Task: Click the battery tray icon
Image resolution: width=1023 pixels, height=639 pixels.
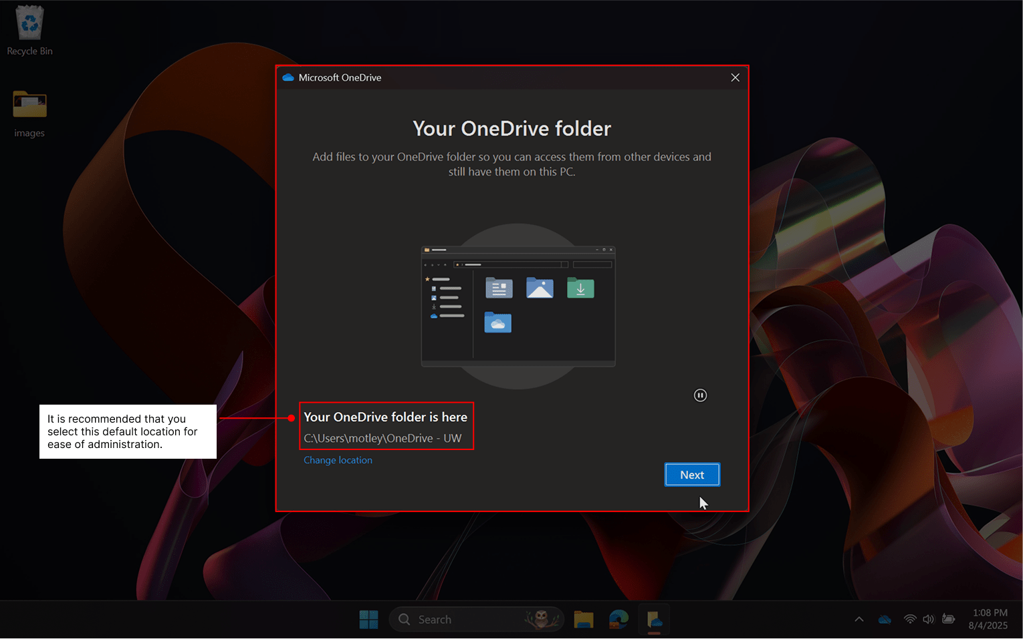Action: [x=948, y=620]
